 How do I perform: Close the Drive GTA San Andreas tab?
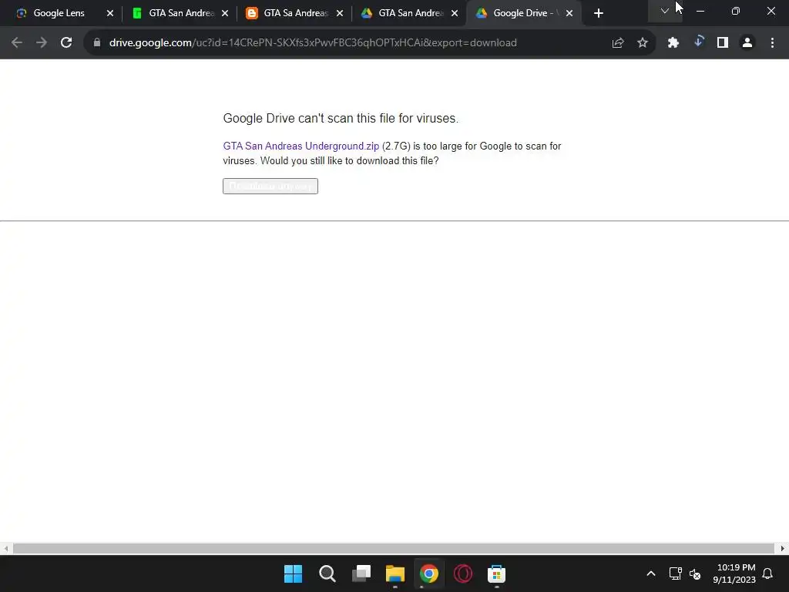click(455, 14)
